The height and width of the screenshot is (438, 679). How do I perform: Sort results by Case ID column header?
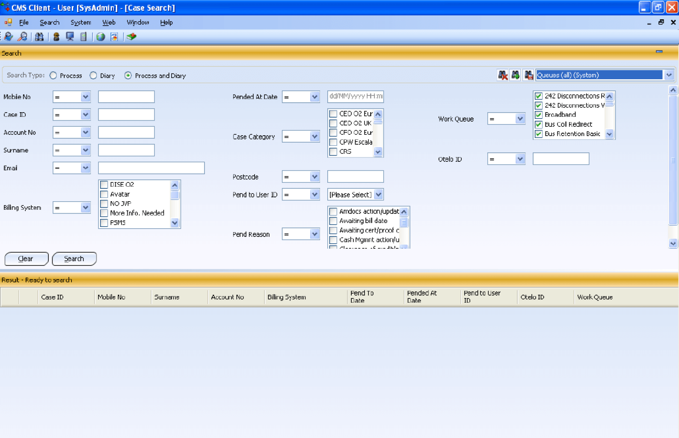click(66, 297)
